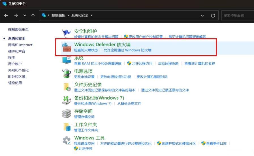Open 控制面板主页 in the sidebar
Viewport: 254px width, 156px height.
tap(18, 29)
